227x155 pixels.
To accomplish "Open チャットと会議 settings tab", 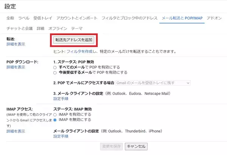I will click(19, 28).
